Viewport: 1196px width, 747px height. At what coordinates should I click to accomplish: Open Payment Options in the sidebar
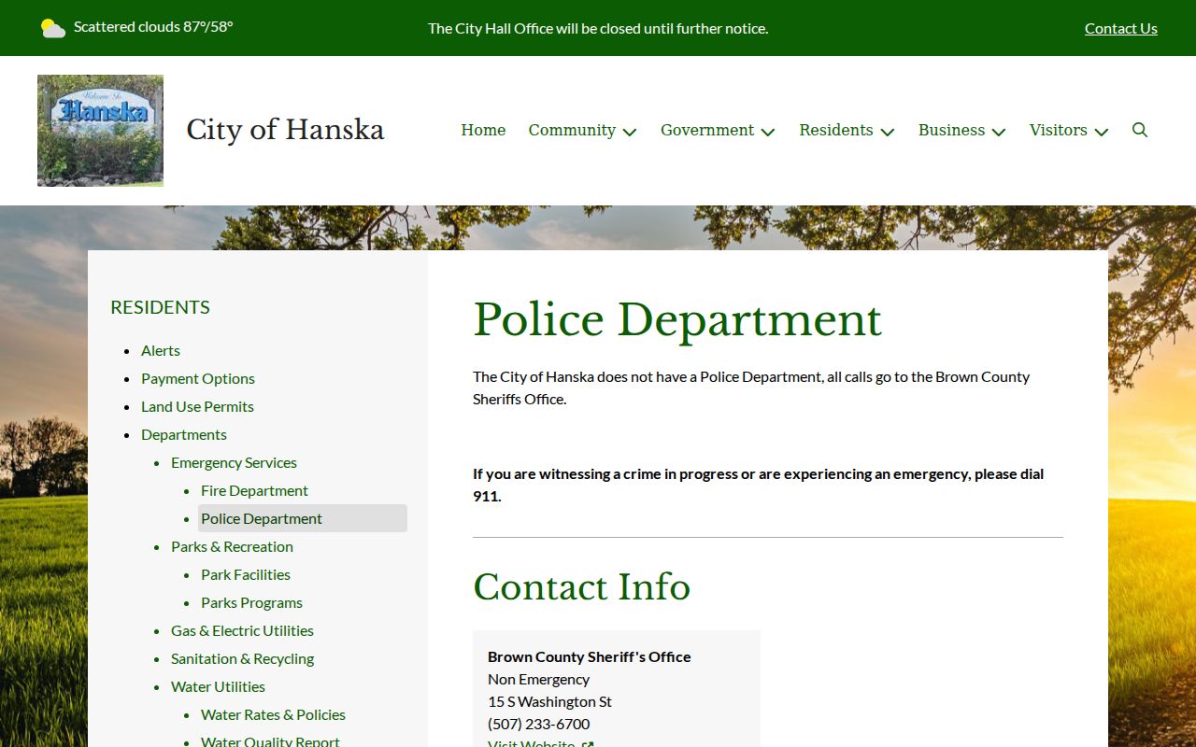click(198, 378)
